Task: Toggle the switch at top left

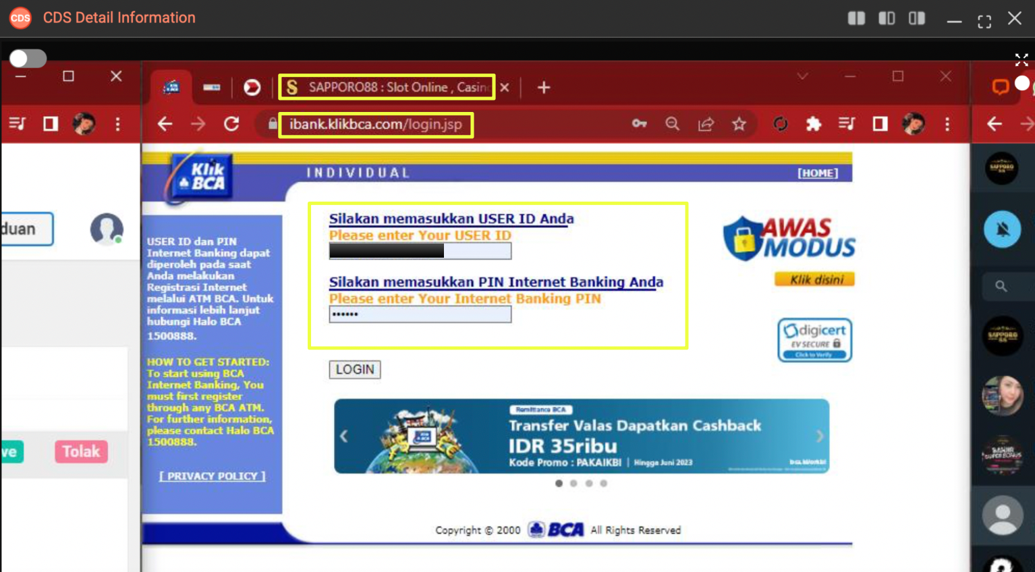Action: point(28,59)
